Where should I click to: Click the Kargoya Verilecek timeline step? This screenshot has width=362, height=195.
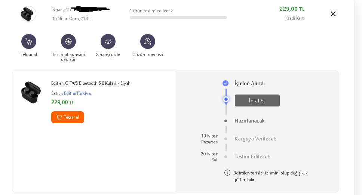[x=255, y=139]
